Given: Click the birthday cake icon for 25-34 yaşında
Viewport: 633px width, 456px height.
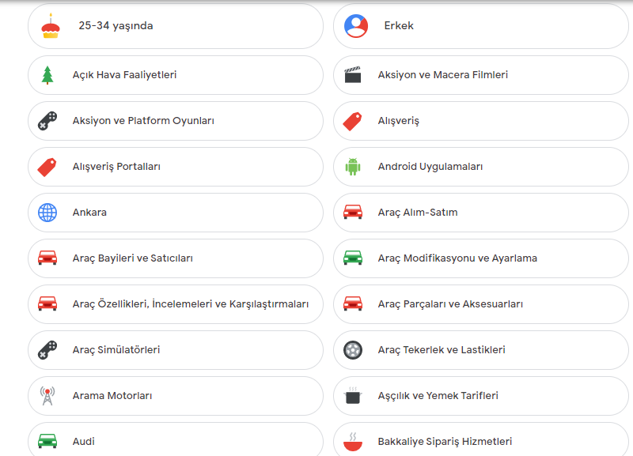Looking at the screenshot, I should click(x=51, y=26).
